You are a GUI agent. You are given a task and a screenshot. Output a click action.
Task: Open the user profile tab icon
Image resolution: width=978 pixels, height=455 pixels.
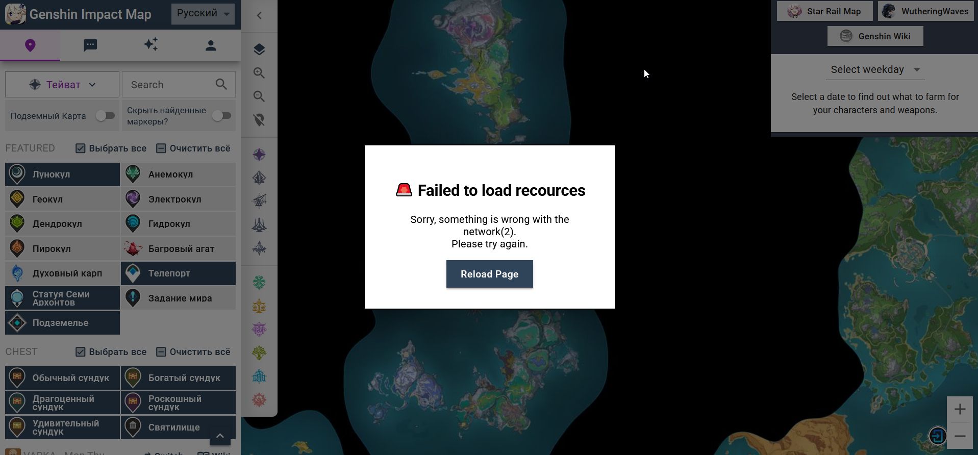tap(211, 45)
